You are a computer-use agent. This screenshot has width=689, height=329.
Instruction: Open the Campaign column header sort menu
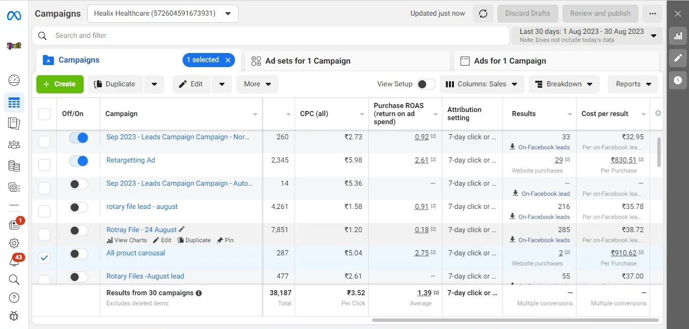[255, 114]
